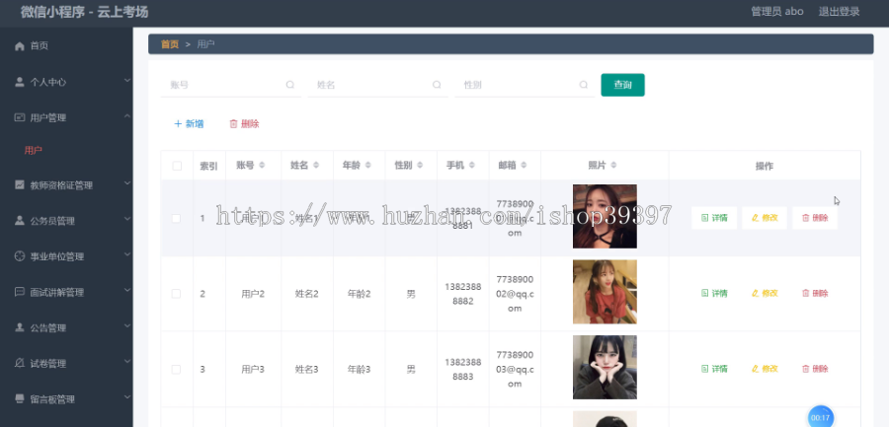Click 详情 for row 1
The width and height of the screenshot is (889, 427).
click(714, 218)
